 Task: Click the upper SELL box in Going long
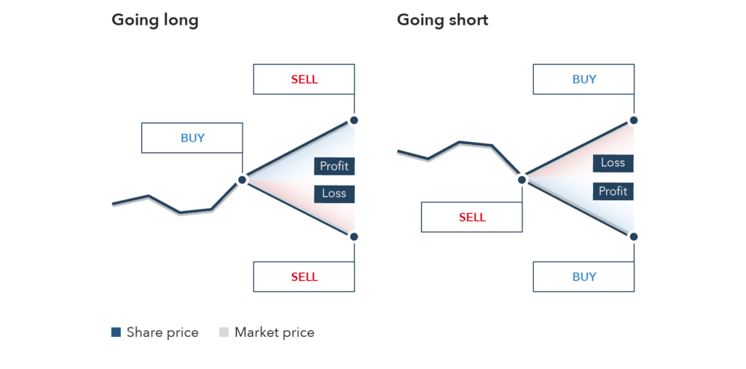coord(304,79)
